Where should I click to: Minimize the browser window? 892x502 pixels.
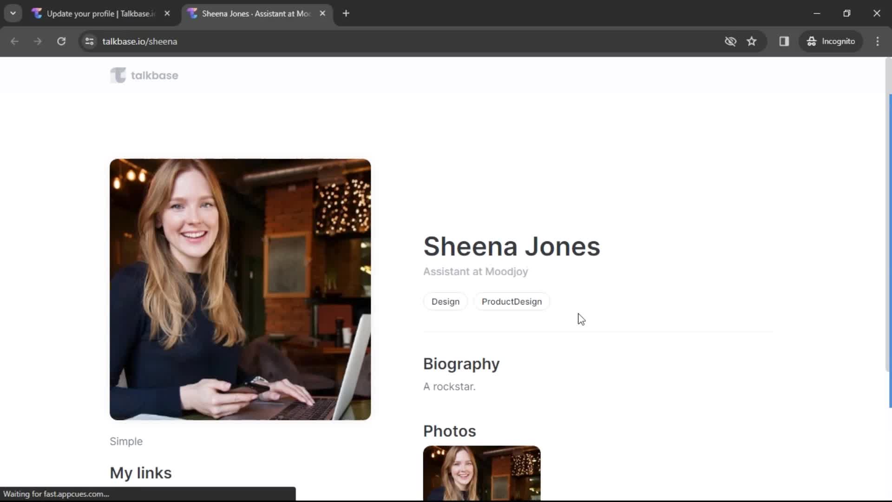click(817, 13)
